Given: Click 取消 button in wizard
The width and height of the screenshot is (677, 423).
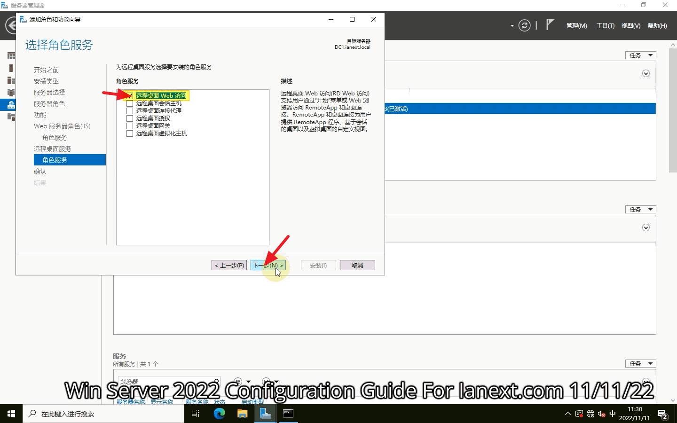Looking at the screenshot, I should point(357,265).
